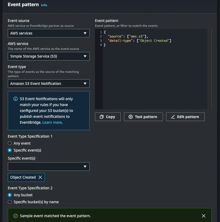Viewport: 220px width, 222px height.
Task: Select Specific bucket(s) by name
Action: point(9,202)
